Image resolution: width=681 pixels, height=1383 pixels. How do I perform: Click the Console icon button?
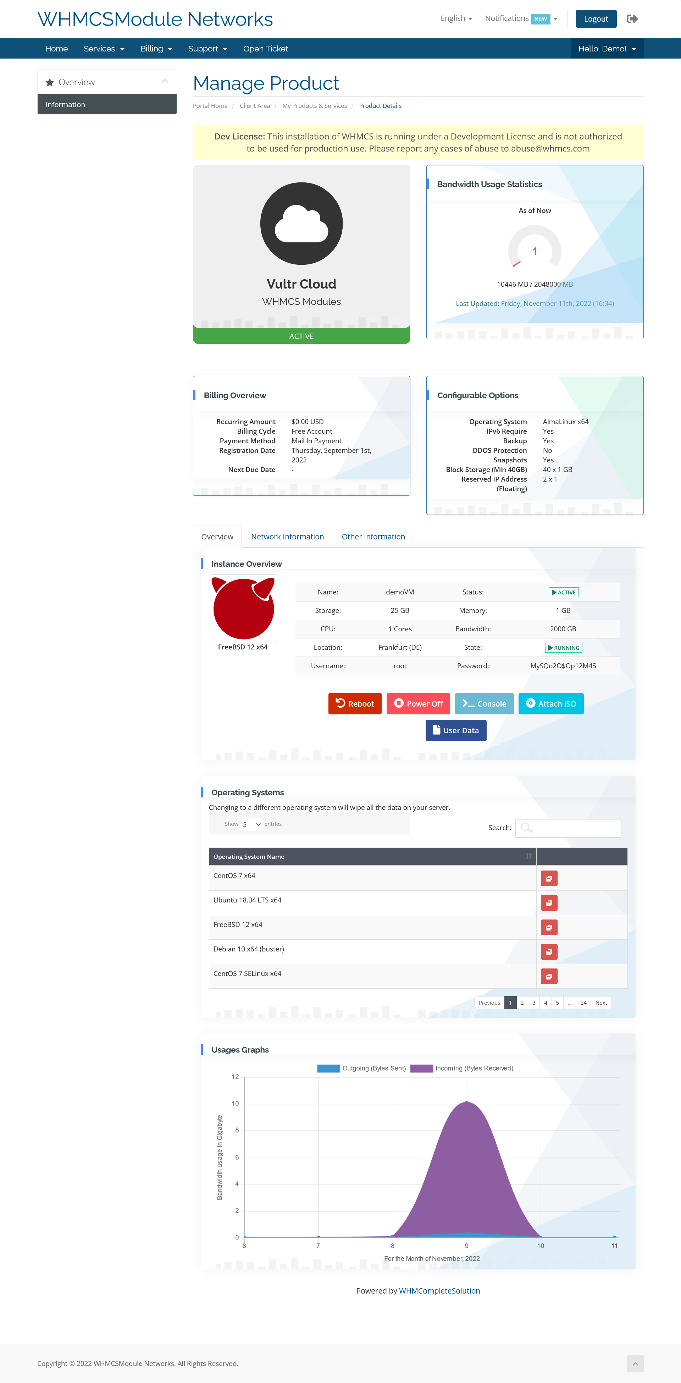(x=484, y=703)
